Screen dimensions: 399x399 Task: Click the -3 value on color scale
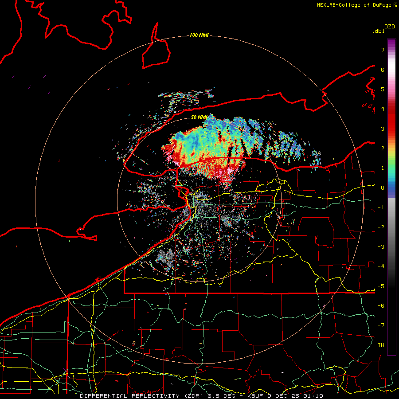[x=381, y=247]
